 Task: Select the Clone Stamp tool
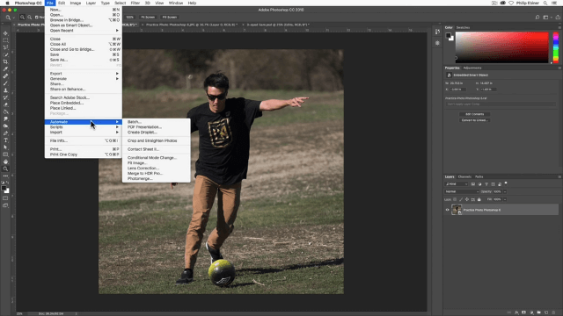(5, 90)
